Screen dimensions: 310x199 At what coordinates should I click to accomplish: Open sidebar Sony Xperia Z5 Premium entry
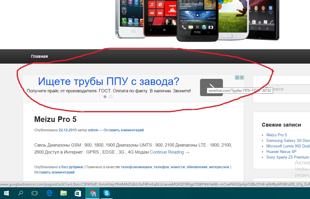[287, 157]
